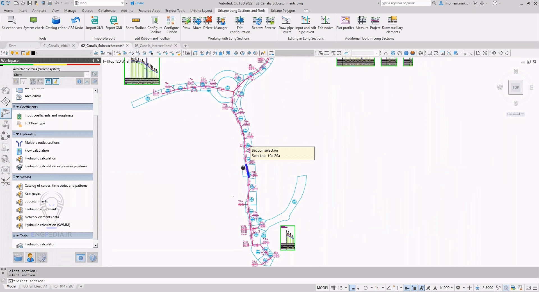The width and height of the screenshot is (539, 292).
Task: Toggle grid display in status bar
Action: [333, 288]
